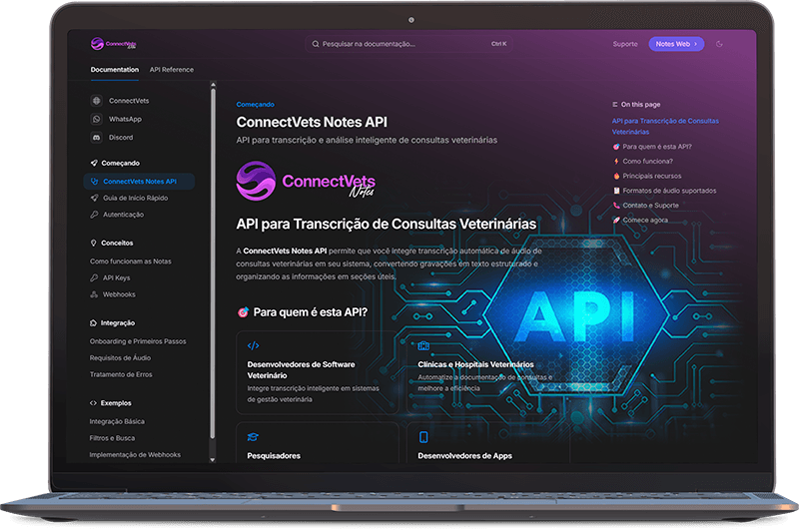This screenshot has height=530, width=799.
Task: Open the Suporte link
Action: (x=625, y=44)
